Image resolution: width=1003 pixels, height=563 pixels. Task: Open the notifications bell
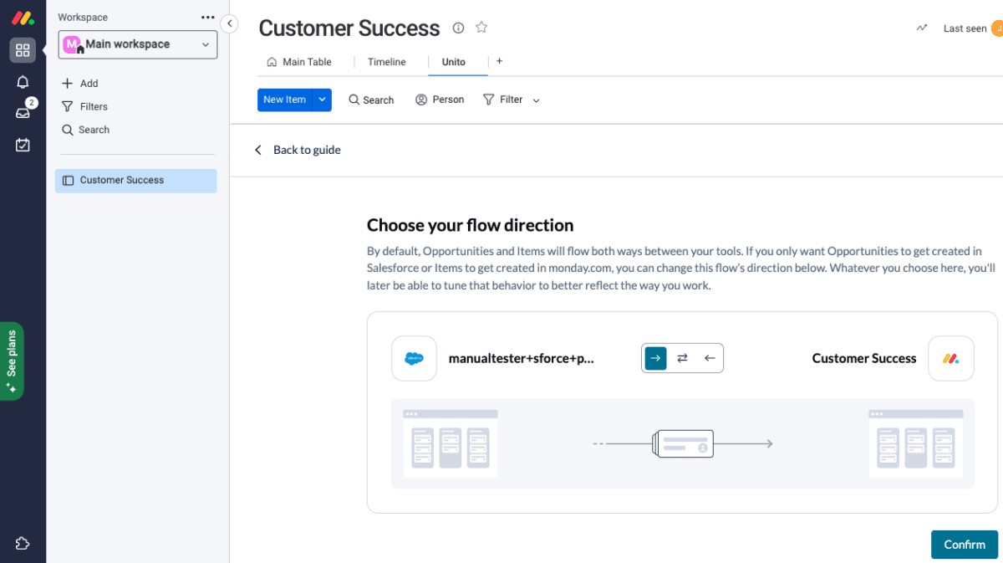point(23,81)
